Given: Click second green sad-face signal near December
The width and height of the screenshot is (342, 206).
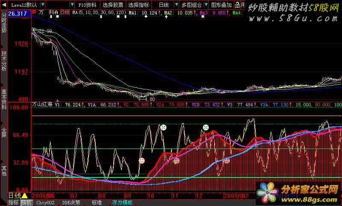Looking at the screenshot, I should 206,127.
